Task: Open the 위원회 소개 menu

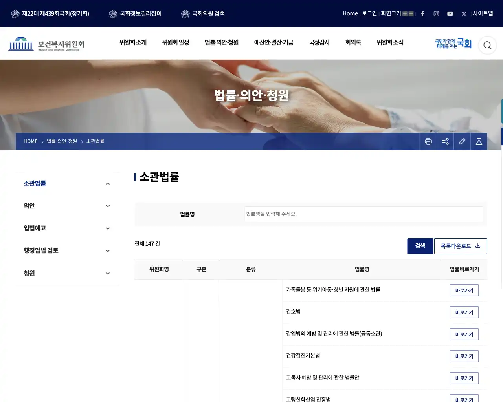Action: [x=133, y=42]
